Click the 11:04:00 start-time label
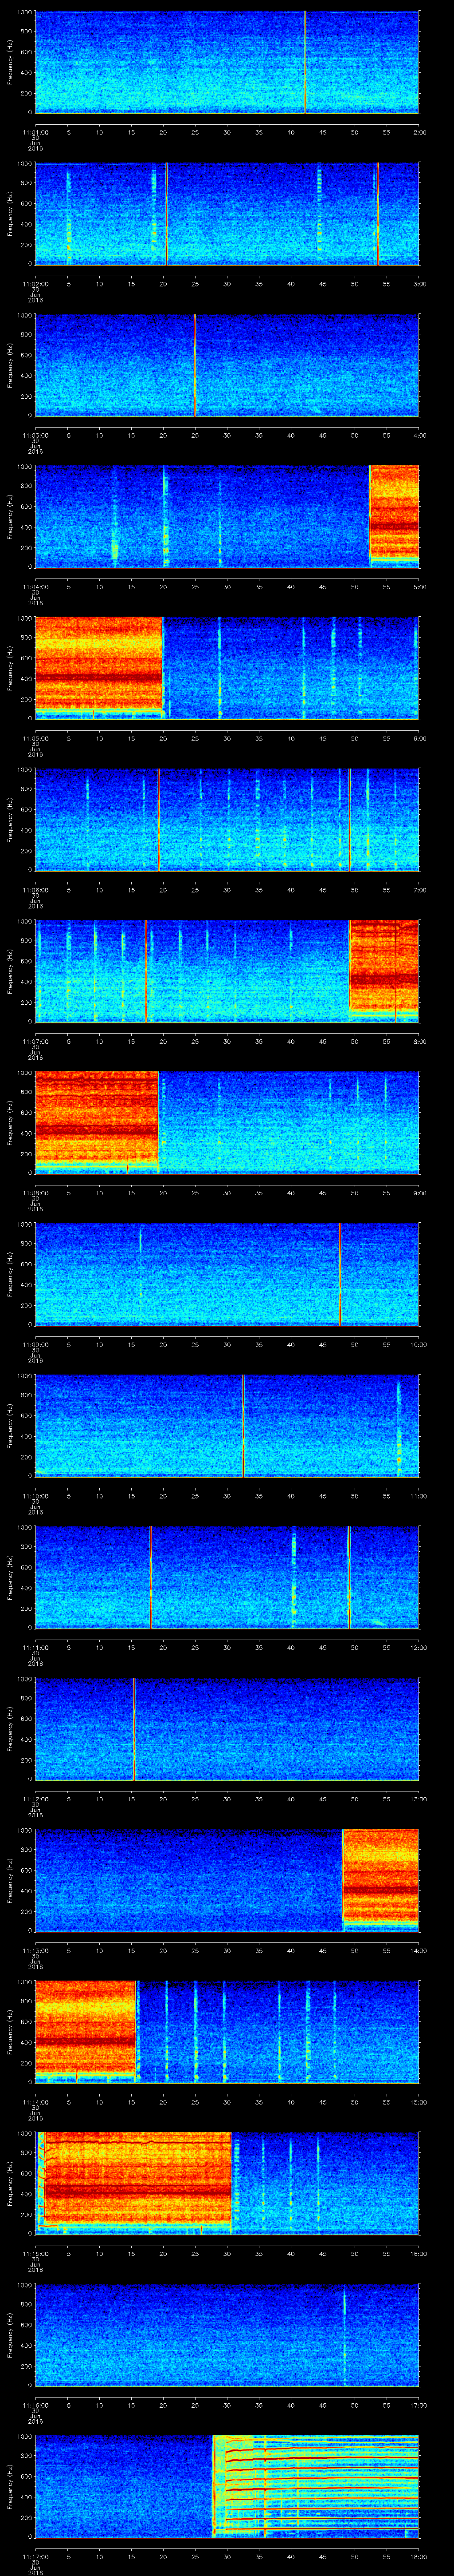The image size is (454, 2576). pyautogui.click(x=35, y=587)
